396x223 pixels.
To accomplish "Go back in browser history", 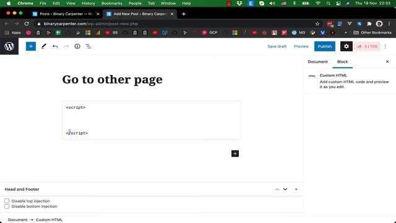I will (x=7, y=24).
